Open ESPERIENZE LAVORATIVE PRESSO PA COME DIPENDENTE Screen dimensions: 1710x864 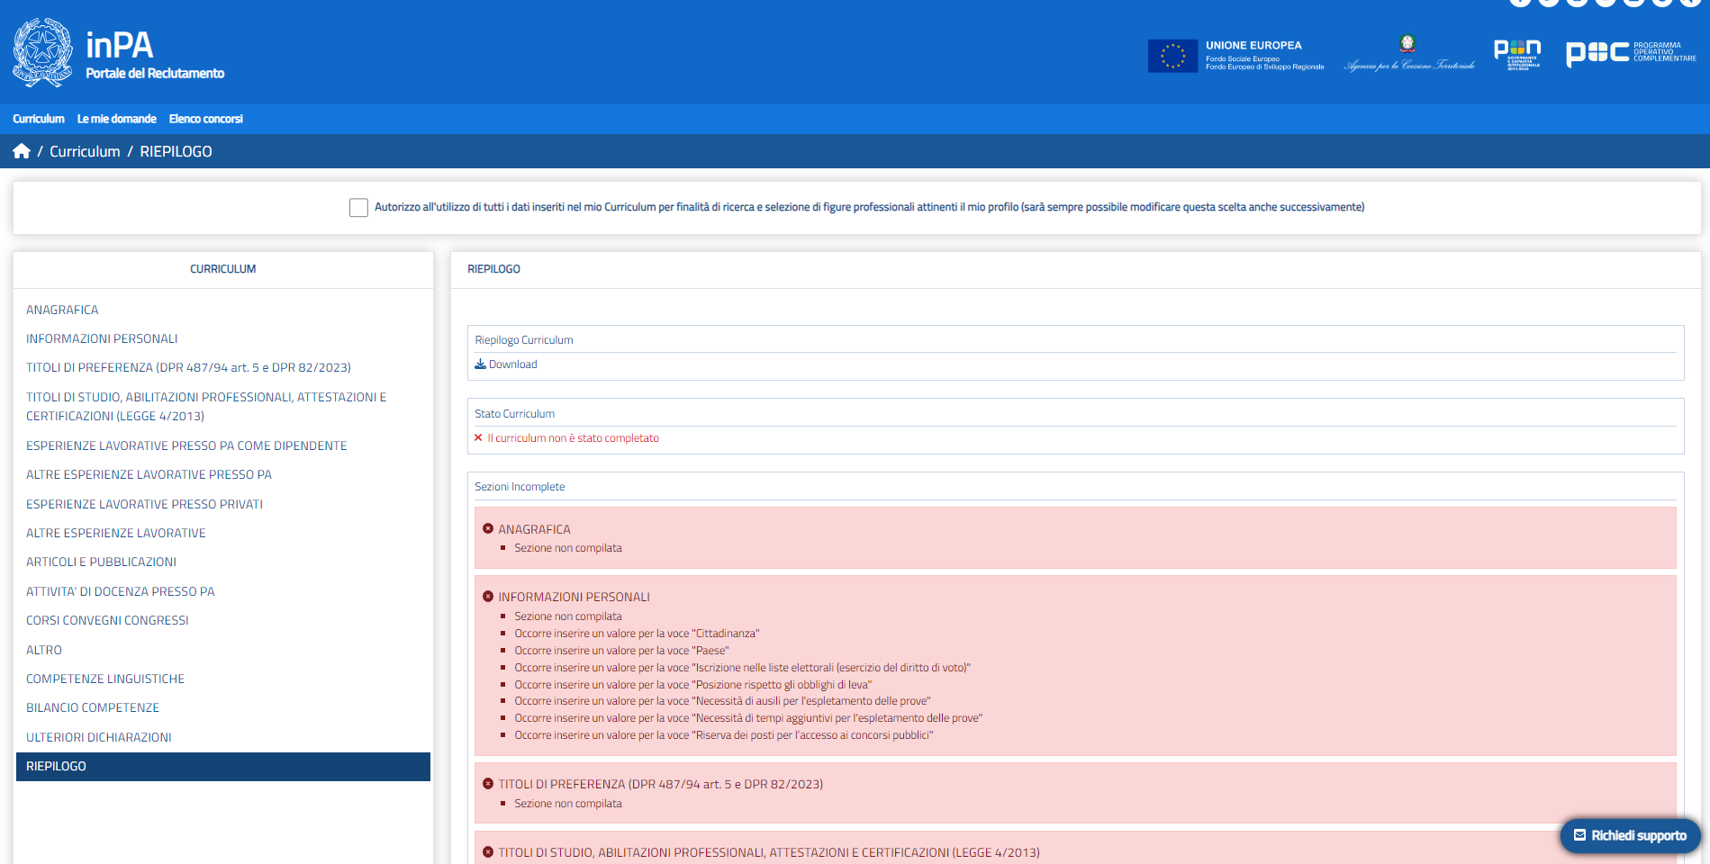[186, 445]
